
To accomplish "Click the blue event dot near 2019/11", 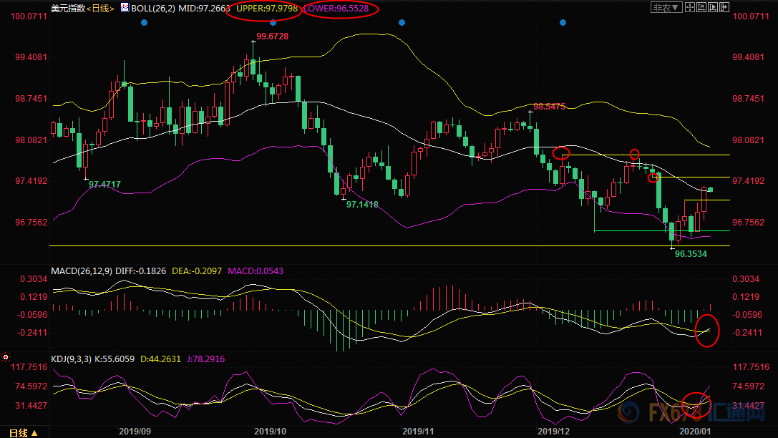I will point(402,23).
